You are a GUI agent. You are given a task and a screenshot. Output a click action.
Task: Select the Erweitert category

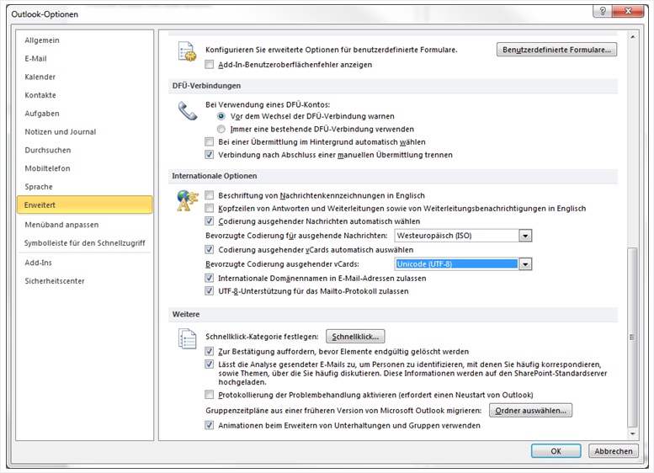[x=84, y=205]
